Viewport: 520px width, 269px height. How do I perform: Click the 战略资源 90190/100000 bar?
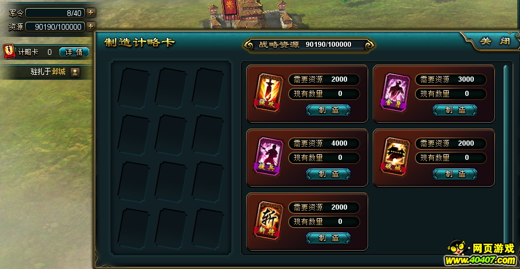point(309,45)
